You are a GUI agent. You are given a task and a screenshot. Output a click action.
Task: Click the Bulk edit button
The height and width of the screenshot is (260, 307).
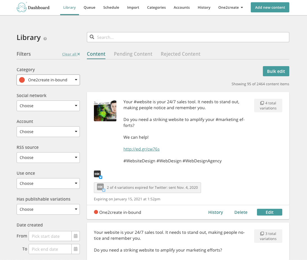276,71
